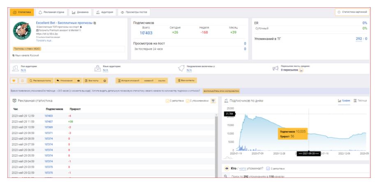Viewport: 379px width, 182px height.
Task: Open the Аудитория tab
Action: point(105,12)
